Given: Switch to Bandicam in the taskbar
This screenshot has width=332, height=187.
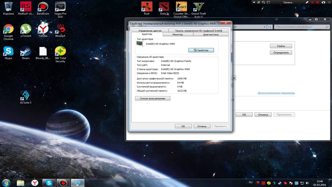Looking at the screenshot, I should tap(63, 183).
